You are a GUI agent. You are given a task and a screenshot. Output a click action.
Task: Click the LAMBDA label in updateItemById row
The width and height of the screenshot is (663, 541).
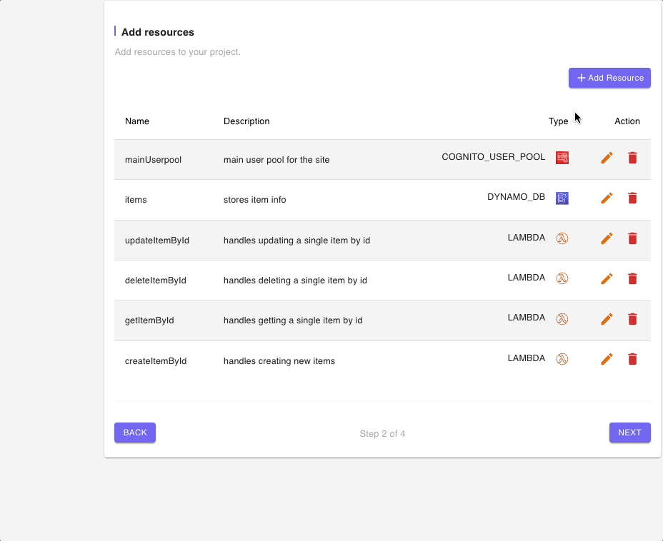click(527, 238)
